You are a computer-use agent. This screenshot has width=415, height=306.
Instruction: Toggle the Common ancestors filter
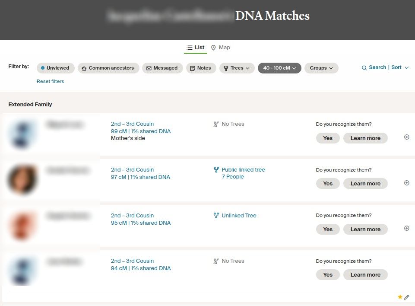pyautogui.click(x=108, y=68)
